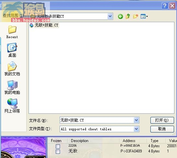The width and height of the screenshot is (177, 158).
Task: Click the 取消 button
Action: click(162, 129)
